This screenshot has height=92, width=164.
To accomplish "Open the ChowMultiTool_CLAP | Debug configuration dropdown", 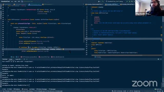I will (115, 2).
